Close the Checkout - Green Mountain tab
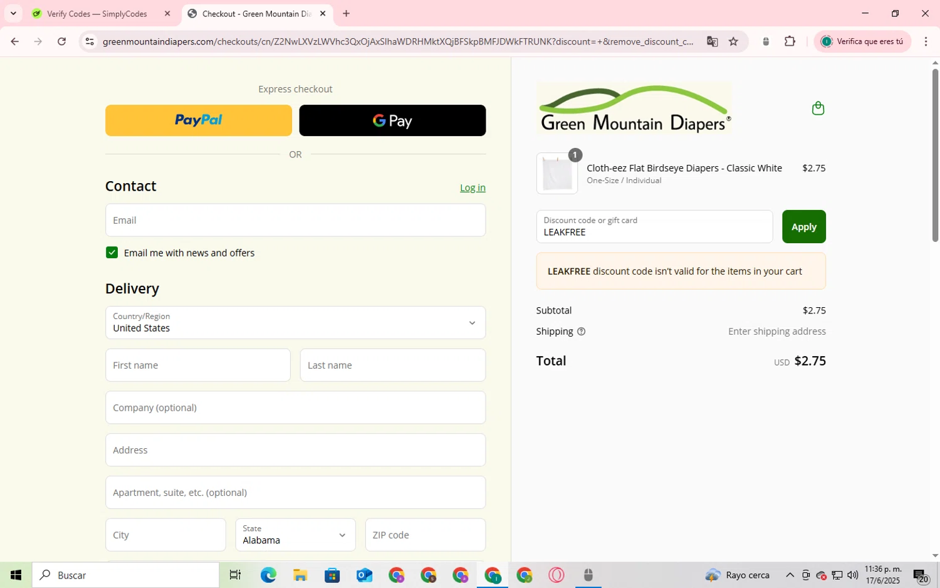940x588 pixels. pos(323,14)
